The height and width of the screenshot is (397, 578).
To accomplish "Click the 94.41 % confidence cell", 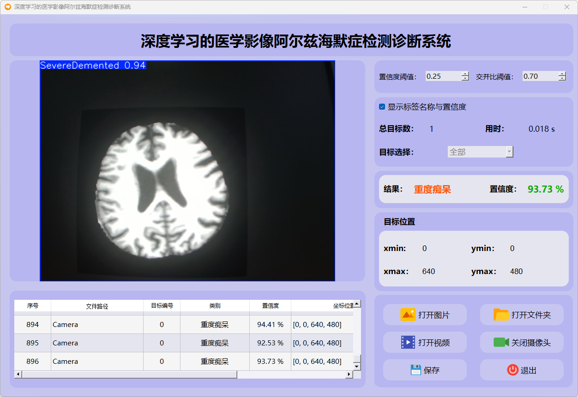I will point(271,325).
